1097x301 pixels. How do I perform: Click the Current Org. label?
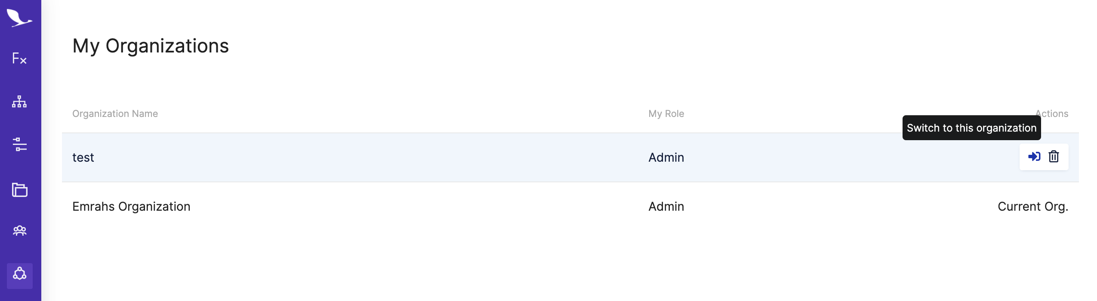pyautogui.click(x=1033, y=206)
